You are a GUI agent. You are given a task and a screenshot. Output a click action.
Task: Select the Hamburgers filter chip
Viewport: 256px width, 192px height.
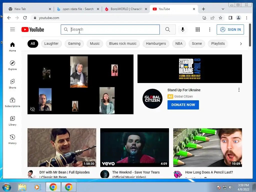coord(156,43)
